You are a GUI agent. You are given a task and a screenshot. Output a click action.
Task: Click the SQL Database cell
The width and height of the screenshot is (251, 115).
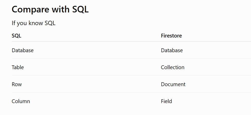[x=23, y=50]
